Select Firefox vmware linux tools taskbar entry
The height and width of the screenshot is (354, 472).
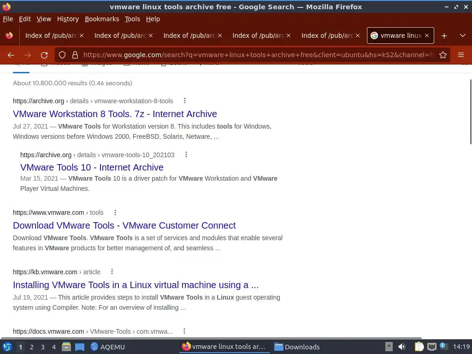point(224,347)
